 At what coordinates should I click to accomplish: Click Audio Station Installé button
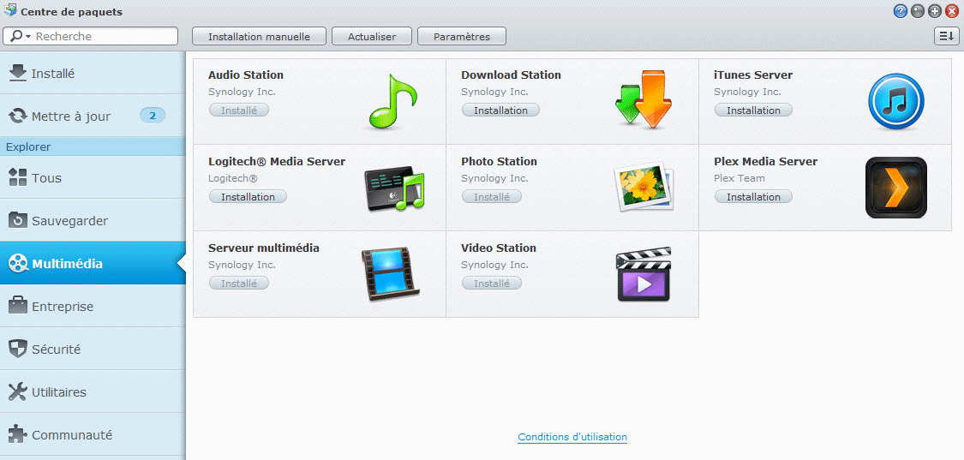[x=239, y=111]
